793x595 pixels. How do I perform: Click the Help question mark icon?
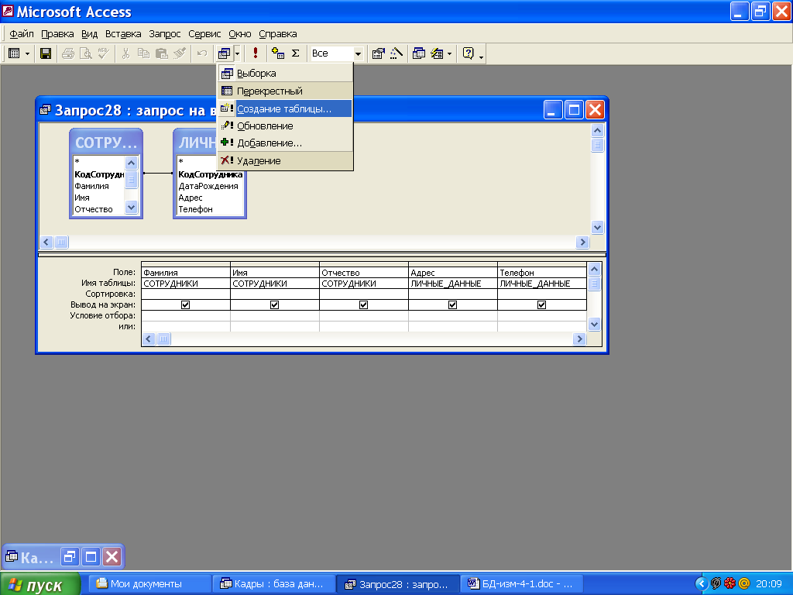pyautogui.click(x=469, y=53)
